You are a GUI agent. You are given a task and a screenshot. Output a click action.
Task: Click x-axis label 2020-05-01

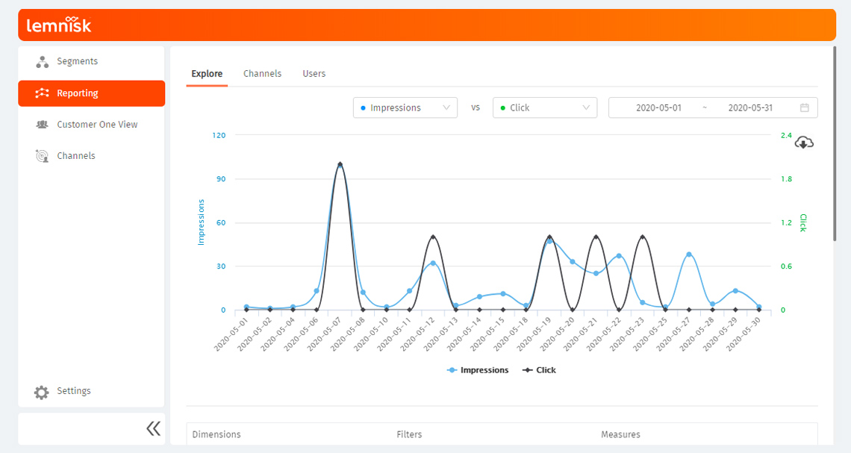231,335
